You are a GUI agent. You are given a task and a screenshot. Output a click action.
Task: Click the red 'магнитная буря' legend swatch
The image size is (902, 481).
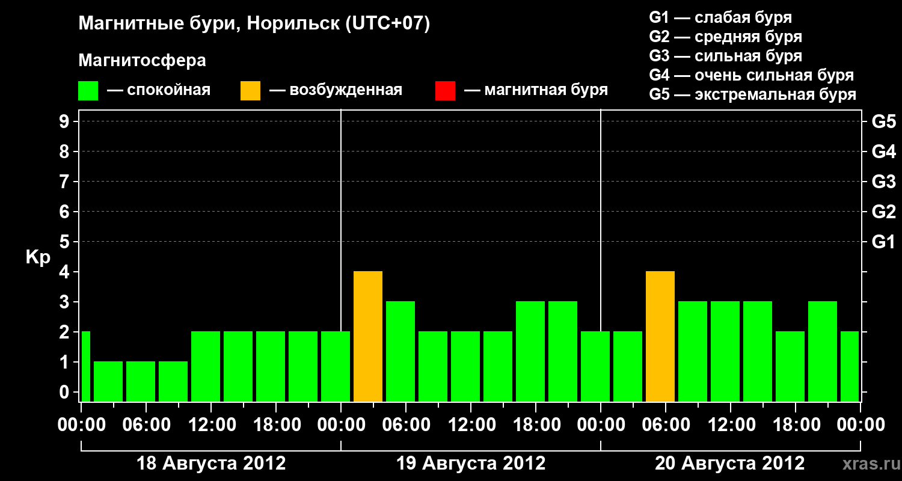click(x=446, y=91)
